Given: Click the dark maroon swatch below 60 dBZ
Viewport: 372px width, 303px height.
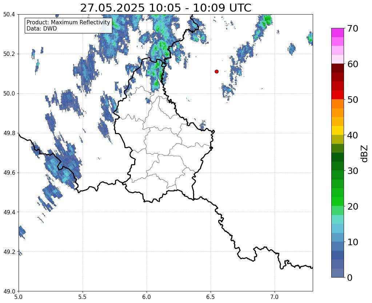Looking at the screenshot, I should [x=337, y=68].
